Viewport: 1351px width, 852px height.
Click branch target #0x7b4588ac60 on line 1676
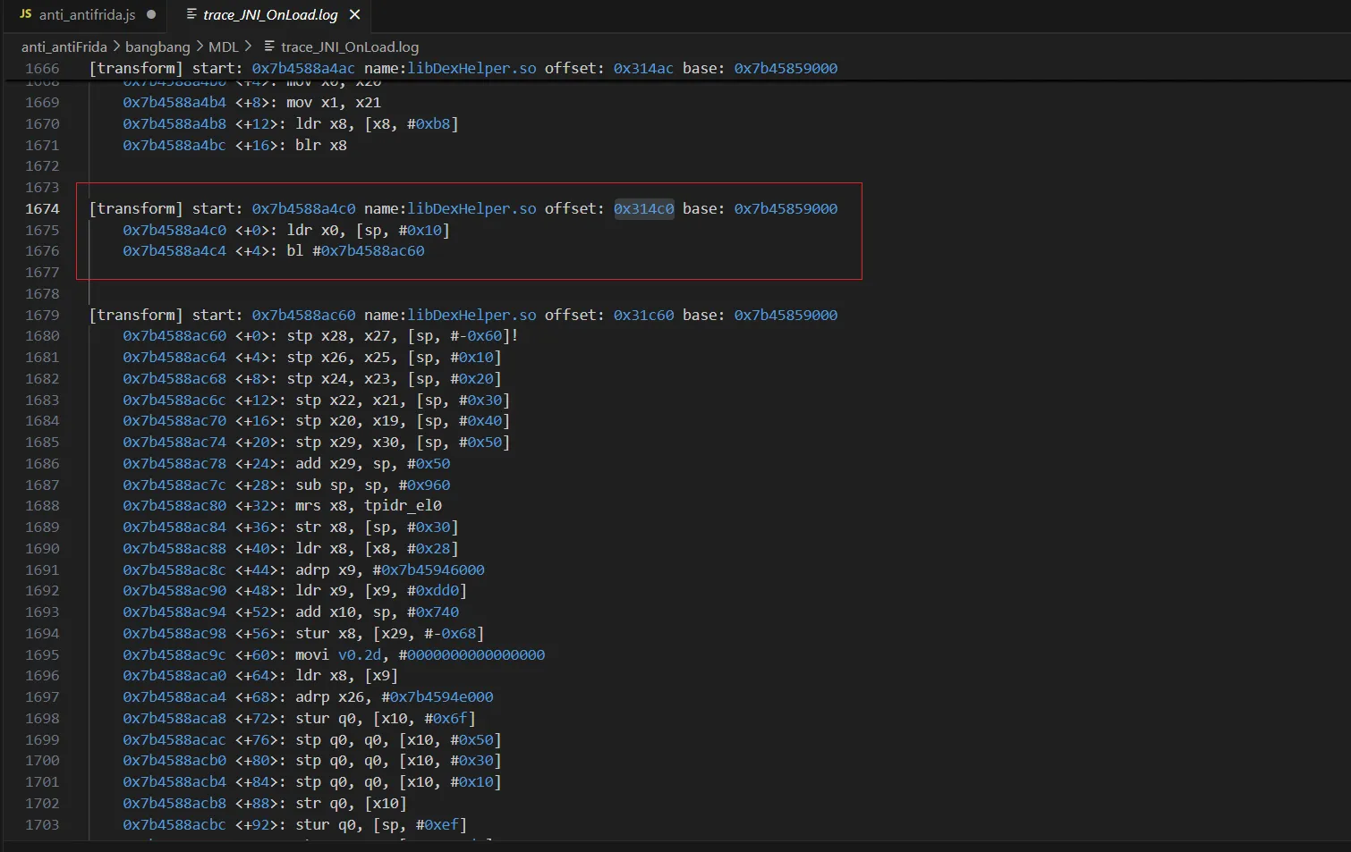(x=369, y=251)
